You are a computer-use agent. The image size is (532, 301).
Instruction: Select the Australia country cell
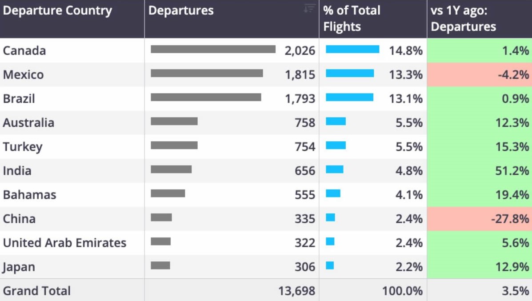click(28, 123)
